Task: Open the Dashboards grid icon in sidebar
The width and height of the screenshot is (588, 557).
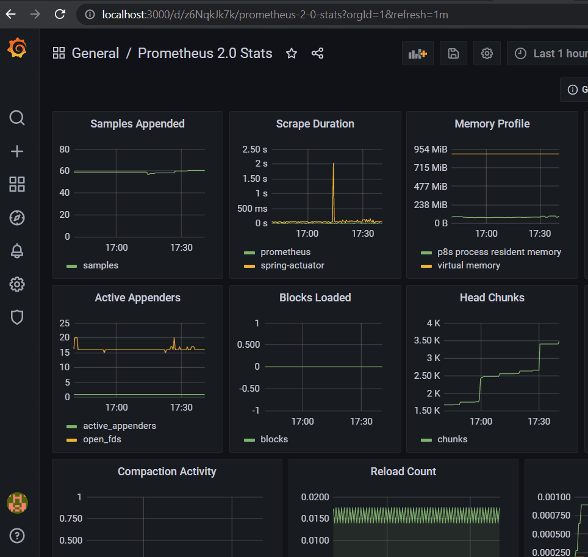Action: [17, 184]
